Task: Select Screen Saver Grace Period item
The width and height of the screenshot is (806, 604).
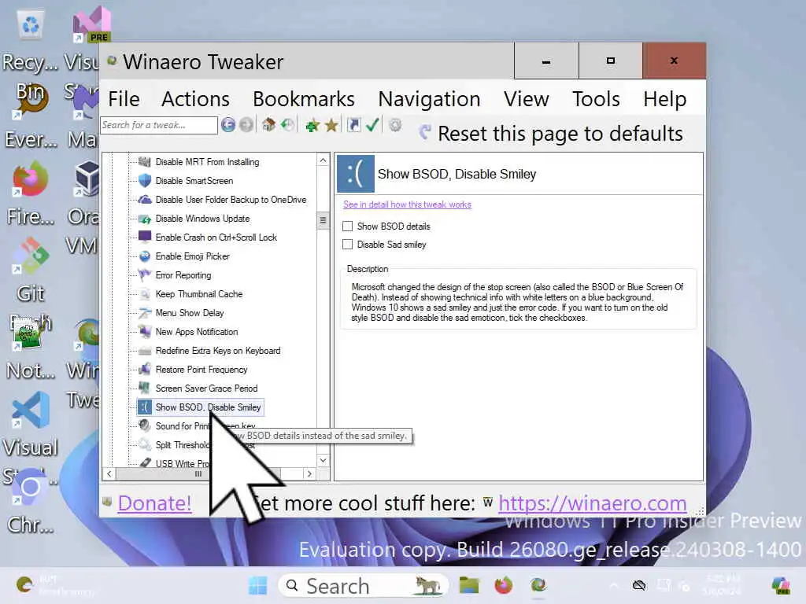Action: (207, 389)
